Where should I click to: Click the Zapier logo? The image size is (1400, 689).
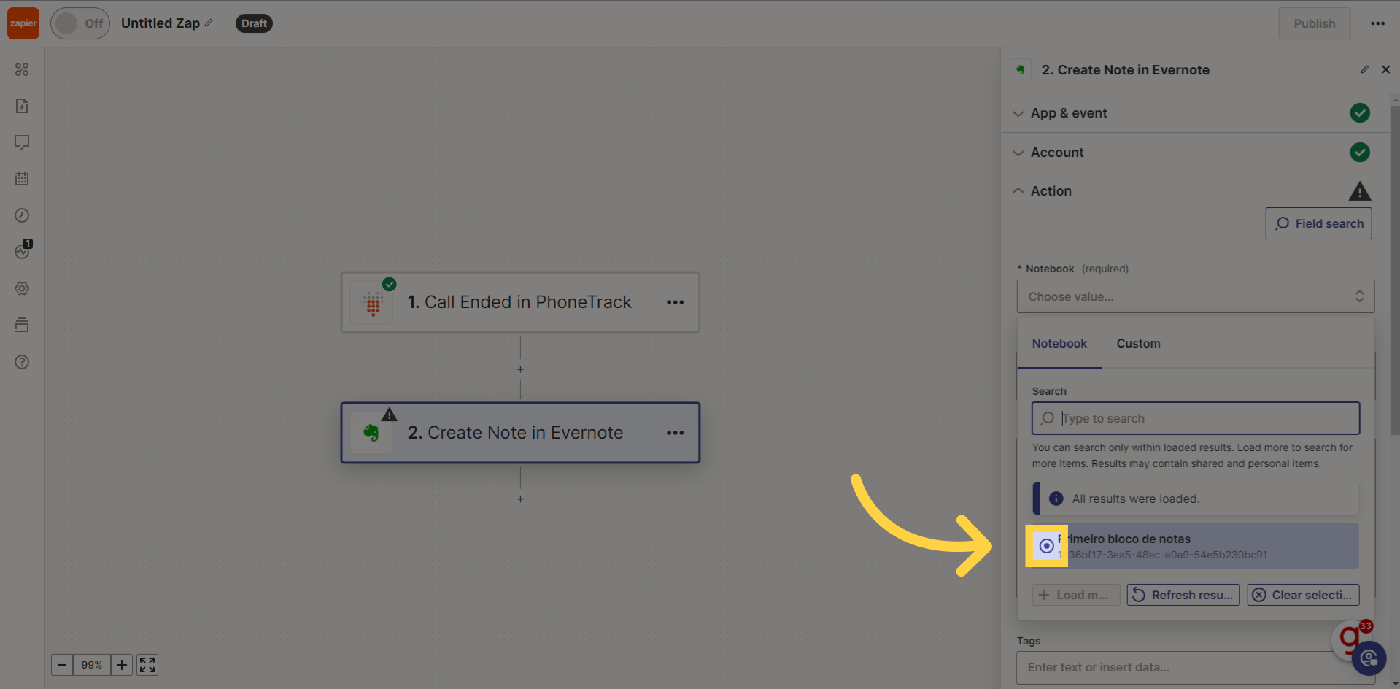pyautogui.click(x=23, y=23)
